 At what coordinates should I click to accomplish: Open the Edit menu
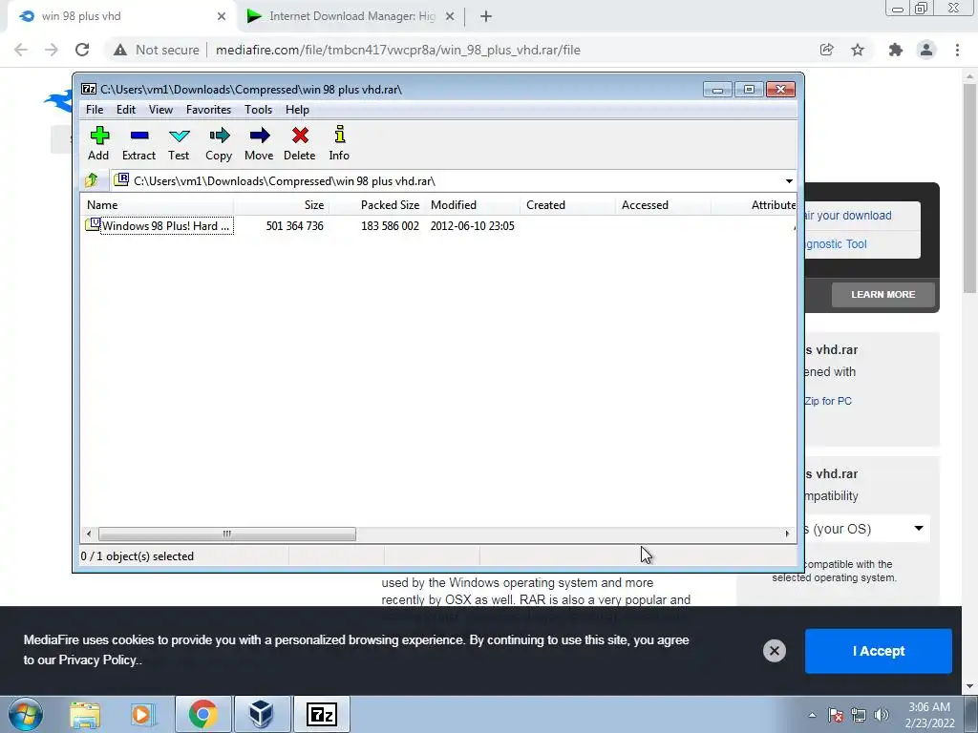click(x=126, y=110)
